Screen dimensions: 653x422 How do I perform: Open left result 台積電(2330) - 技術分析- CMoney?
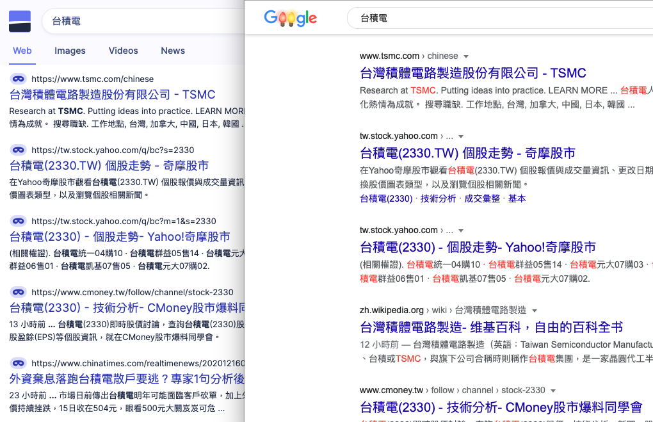(x=127, y=308)
